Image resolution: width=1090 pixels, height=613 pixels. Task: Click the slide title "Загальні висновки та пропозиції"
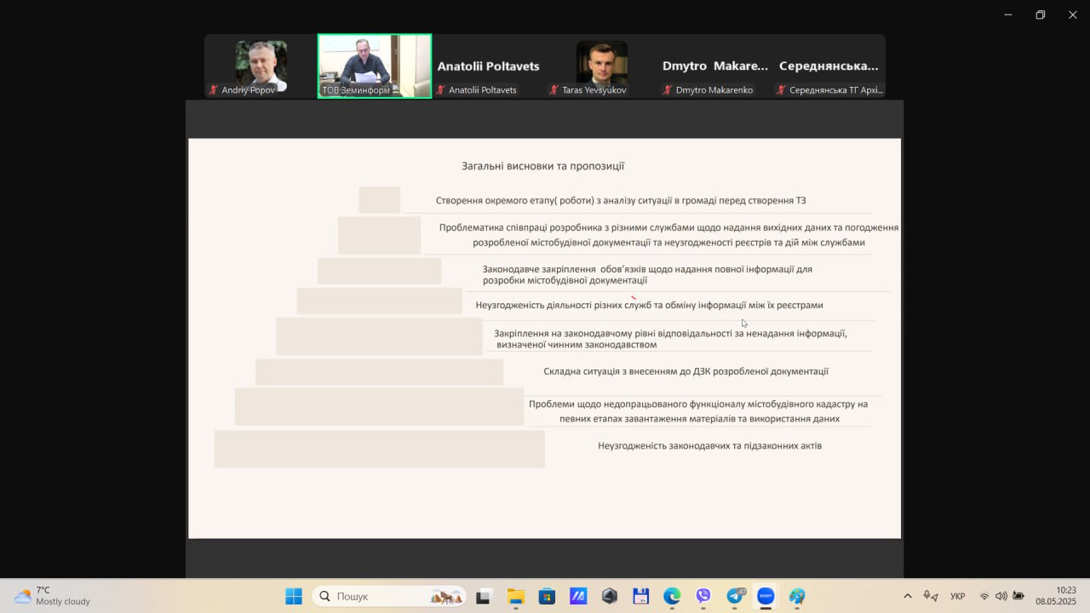(x=543, y=166)
